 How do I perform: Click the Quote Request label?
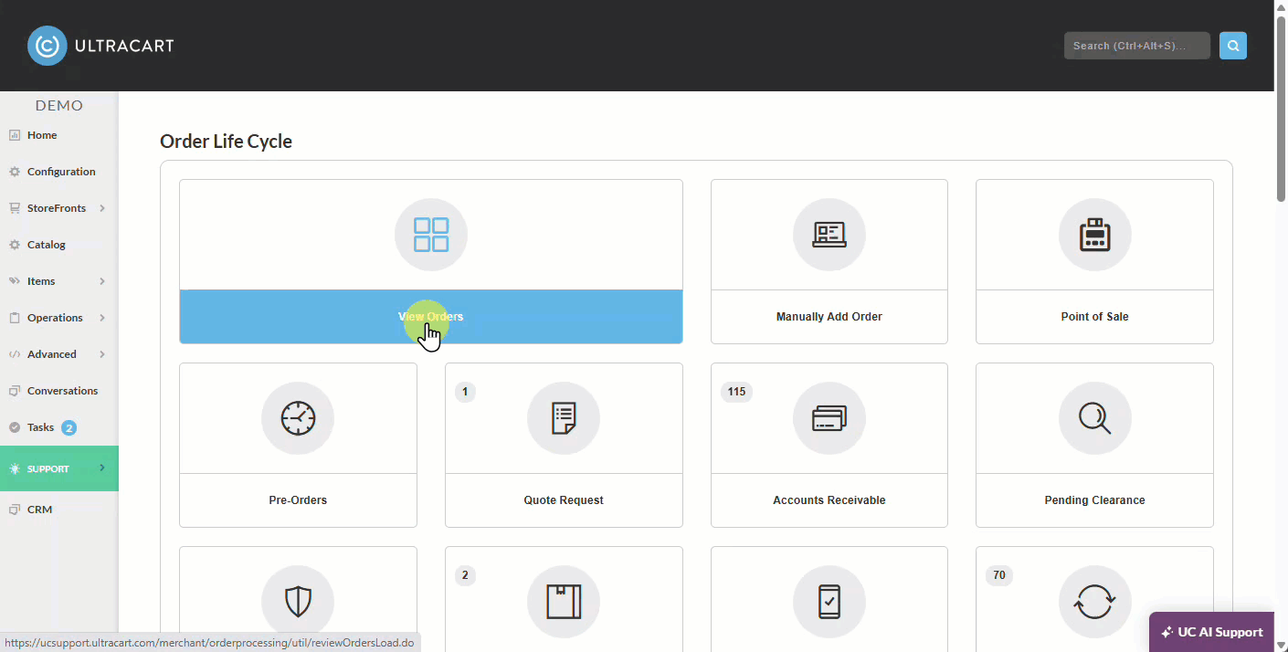[x=564, y=500]
